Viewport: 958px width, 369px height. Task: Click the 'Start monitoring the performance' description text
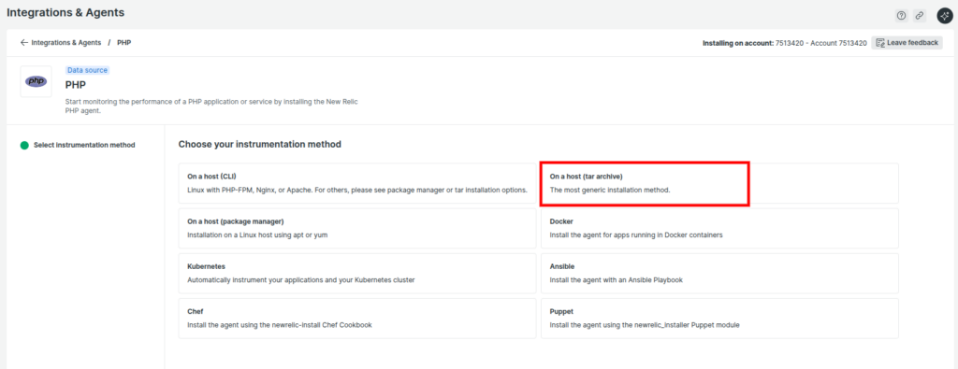click(211, 106)
